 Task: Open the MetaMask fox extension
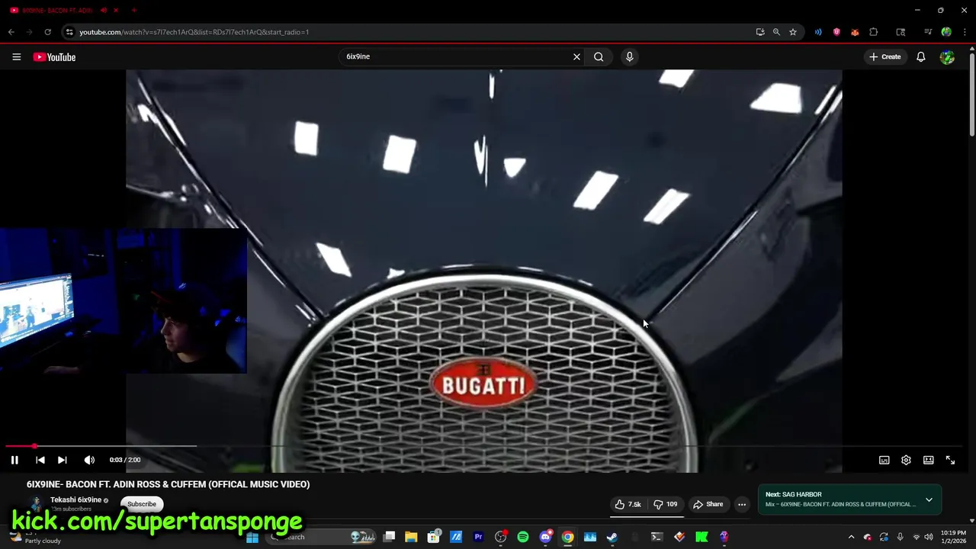point(855,32)
